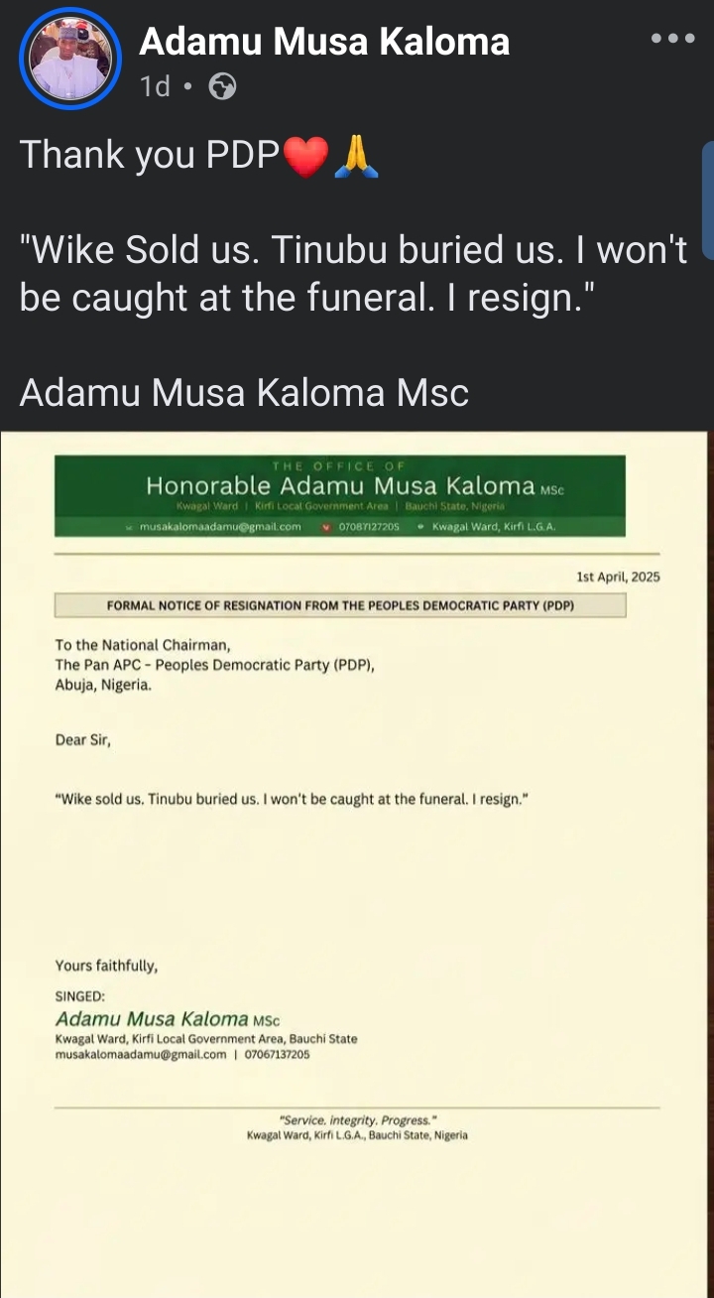Click the green italic signature name
The image size is (714, 1298).
(152, 1019)
